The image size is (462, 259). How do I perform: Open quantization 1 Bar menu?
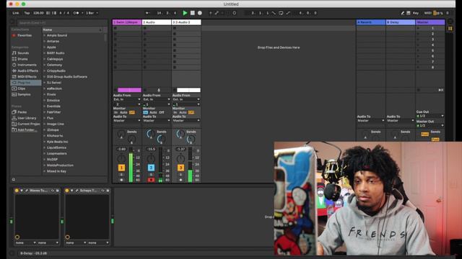click(x=92, y=13)
